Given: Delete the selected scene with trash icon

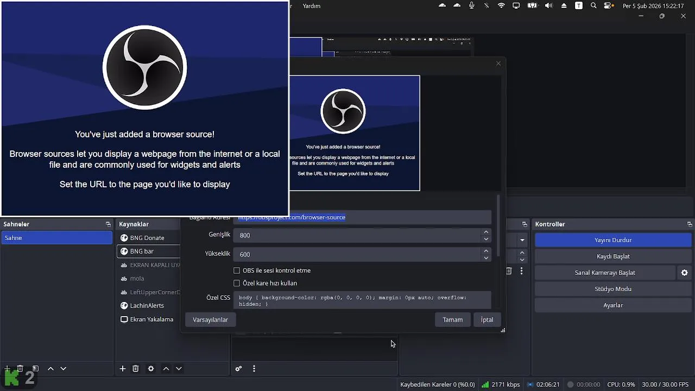Looking at the screenshot, I should click(20, 368).
